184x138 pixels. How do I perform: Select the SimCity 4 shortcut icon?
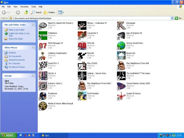pos(43,76)
